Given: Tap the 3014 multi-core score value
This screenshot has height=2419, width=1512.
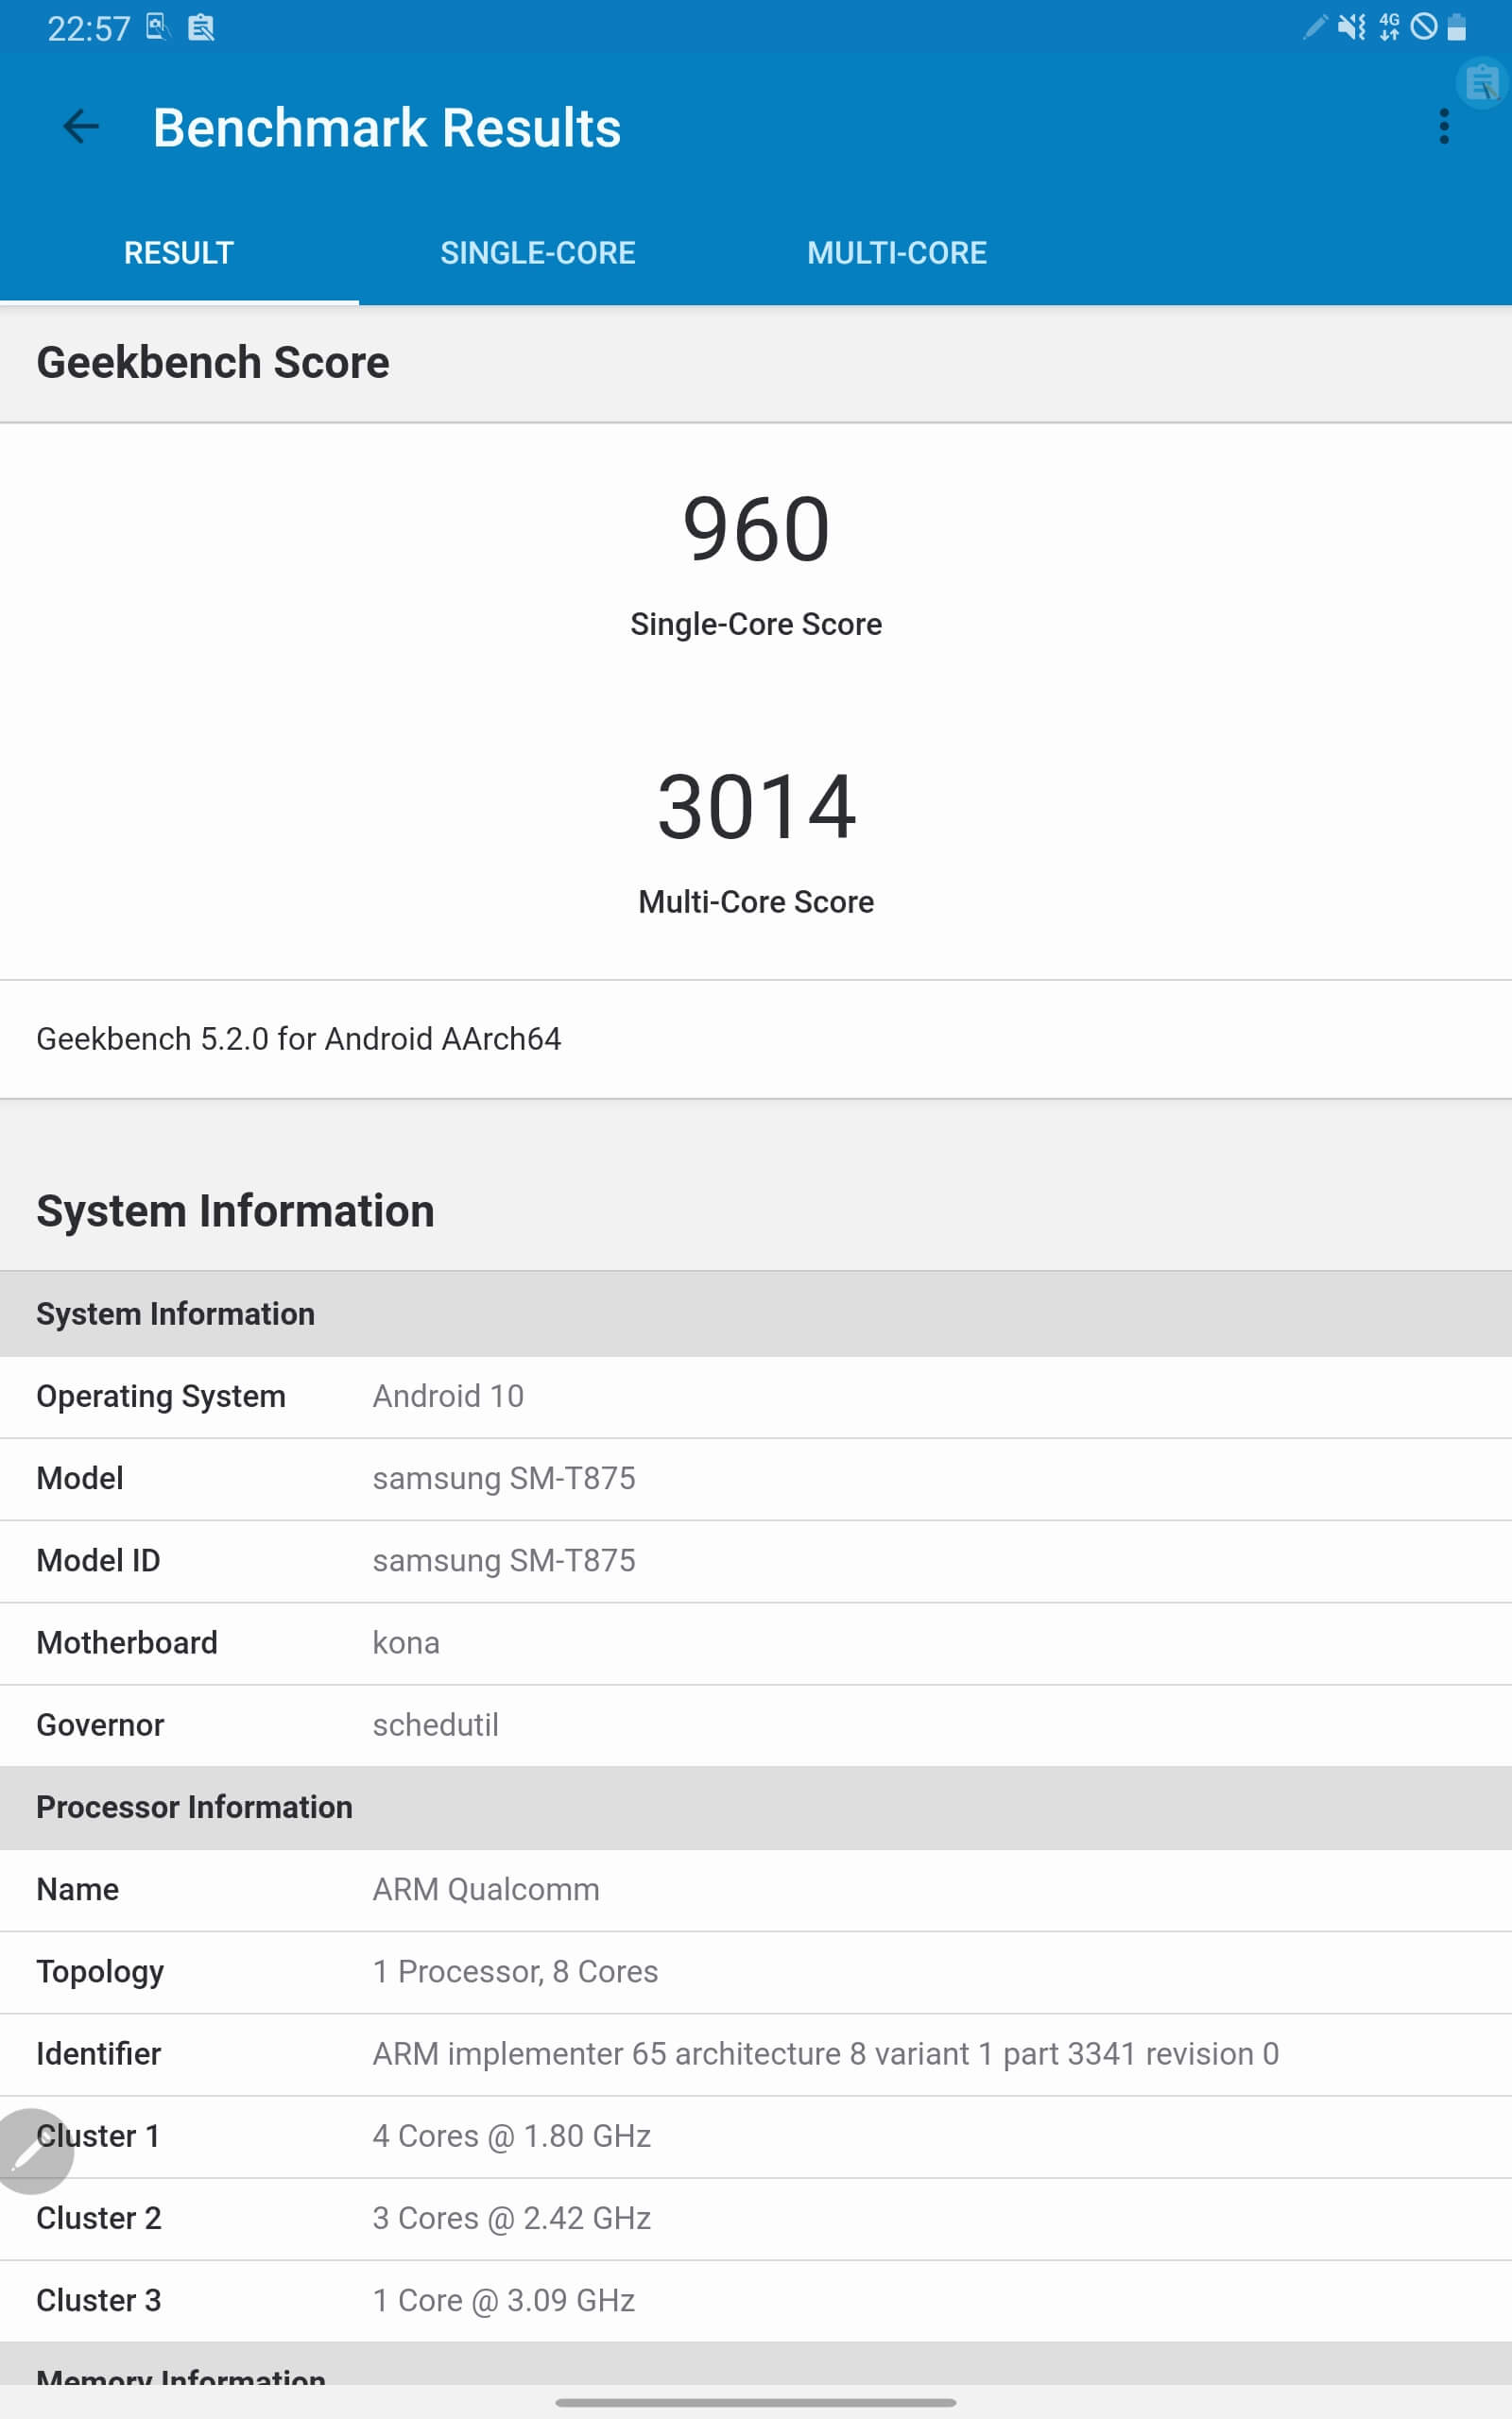Looking at the screenshot, I should (756, 807).
